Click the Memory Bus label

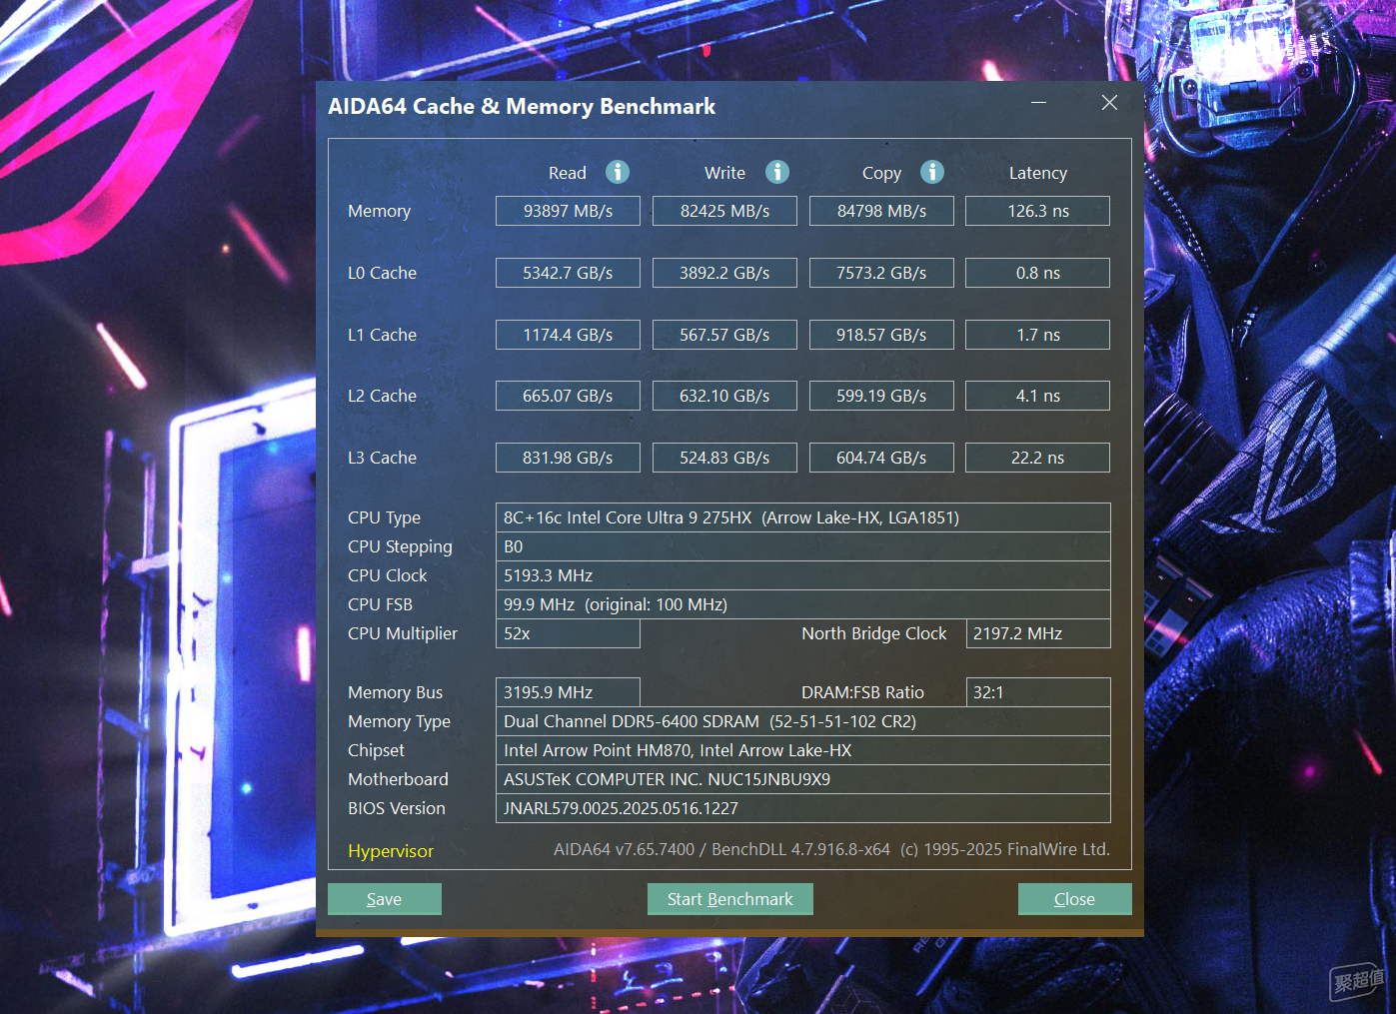pos(395,692)
